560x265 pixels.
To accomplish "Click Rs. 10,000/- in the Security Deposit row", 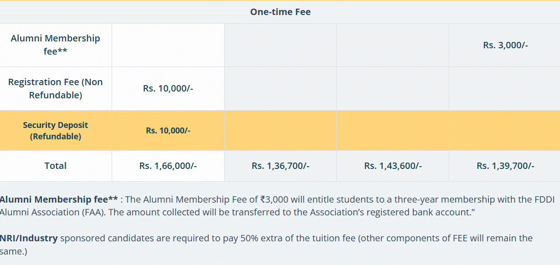I will click(x=168, y=131).
